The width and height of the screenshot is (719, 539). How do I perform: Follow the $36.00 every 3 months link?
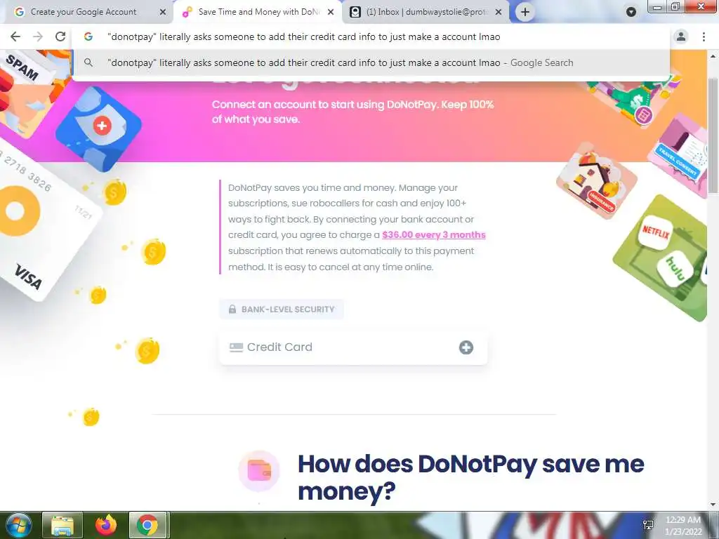pyautogui.click(x=433, y=234)
